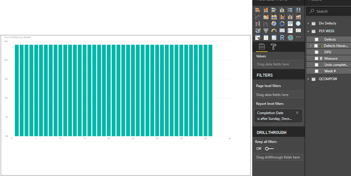Select the PER WEEK table label

tap(327, 31)
